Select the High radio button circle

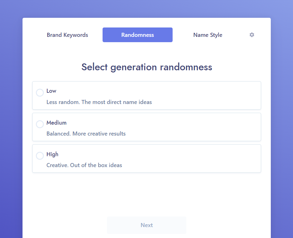coord(40,156)
